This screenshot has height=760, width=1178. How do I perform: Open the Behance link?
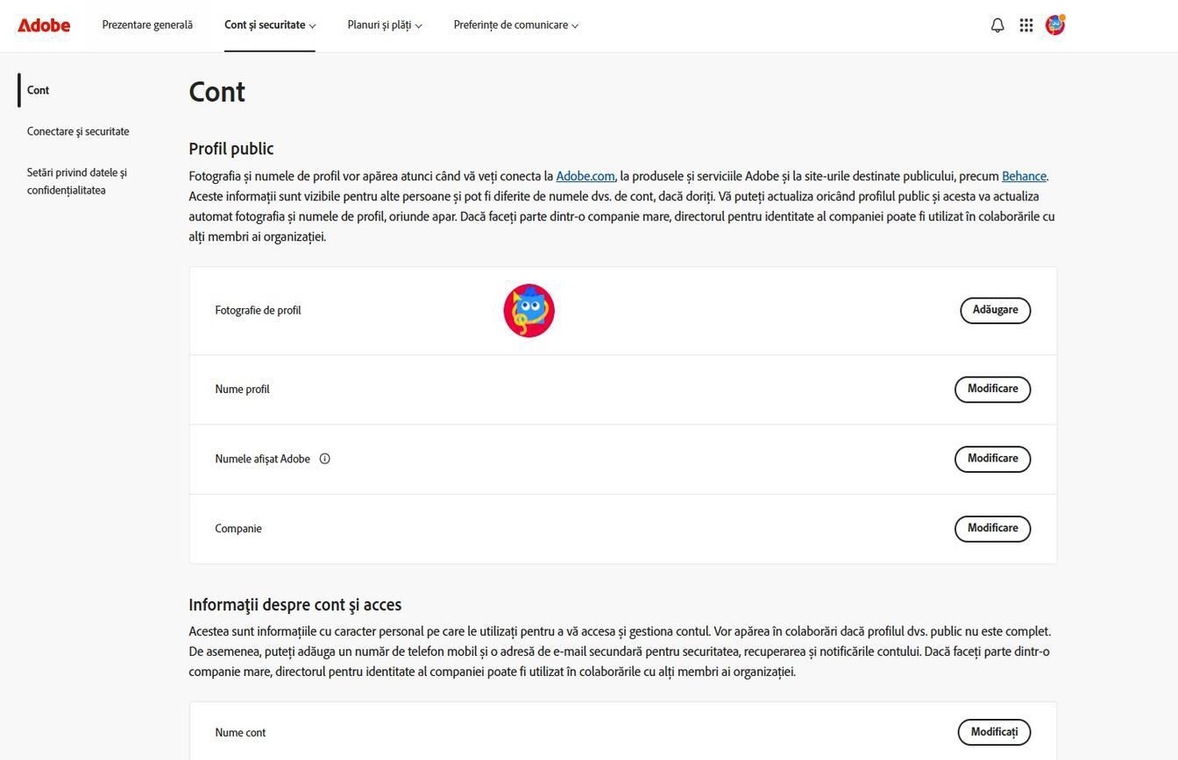click(x=1024, y=176)
